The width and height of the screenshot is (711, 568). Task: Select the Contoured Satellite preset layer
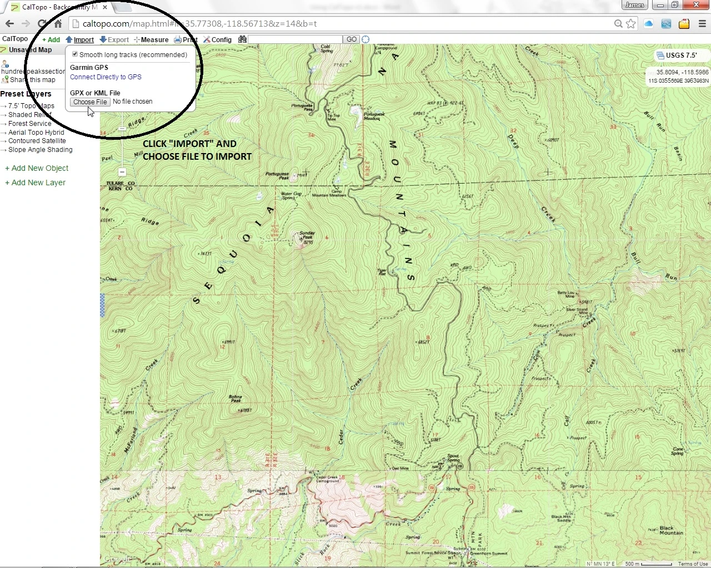point(37,141)
